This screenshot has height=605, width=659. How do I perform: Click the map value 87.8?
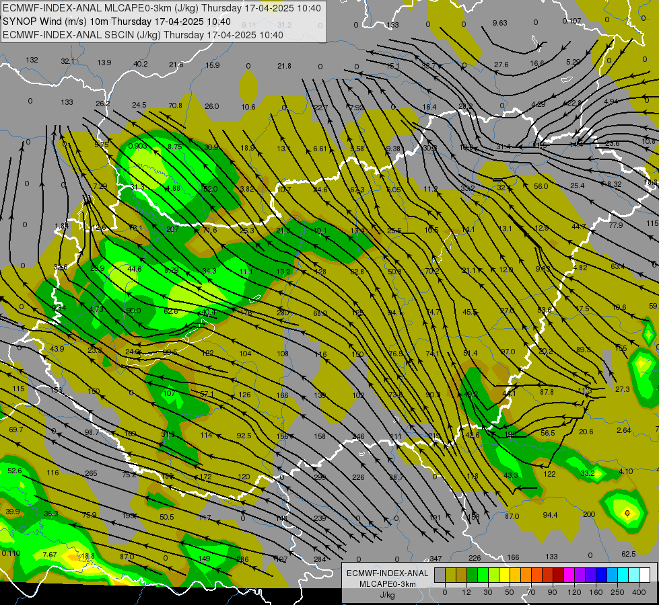[547, 392]
